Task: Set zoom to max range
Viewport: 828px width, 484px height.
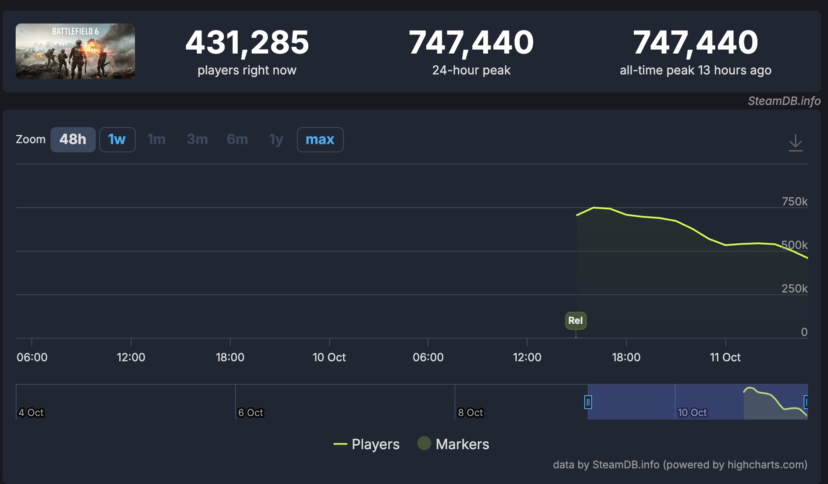Action: [x=320, y=140]
